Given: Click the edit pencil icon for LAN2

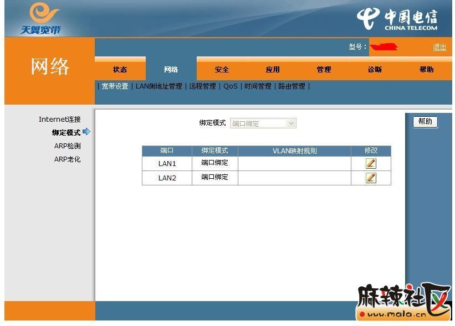Looking at the screenshot, I should (x=371, y=178).
